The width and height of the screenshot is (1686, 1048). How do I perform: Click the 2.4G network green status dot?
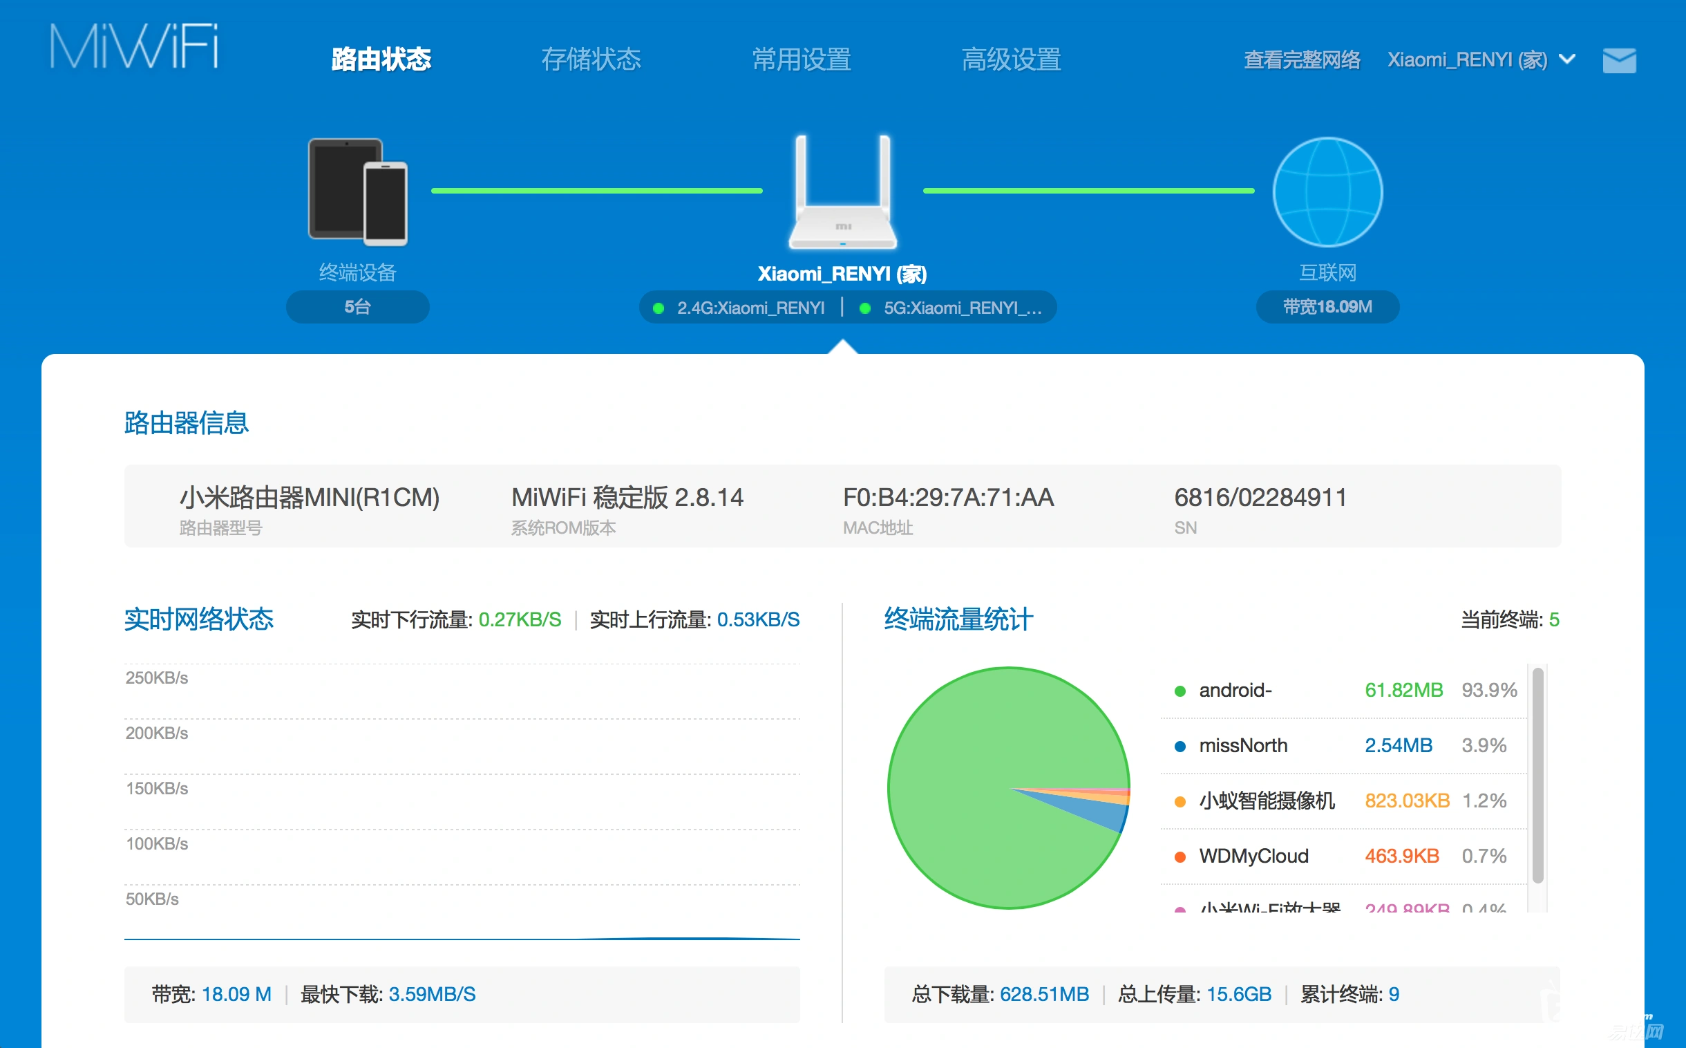tap(659, 308)
